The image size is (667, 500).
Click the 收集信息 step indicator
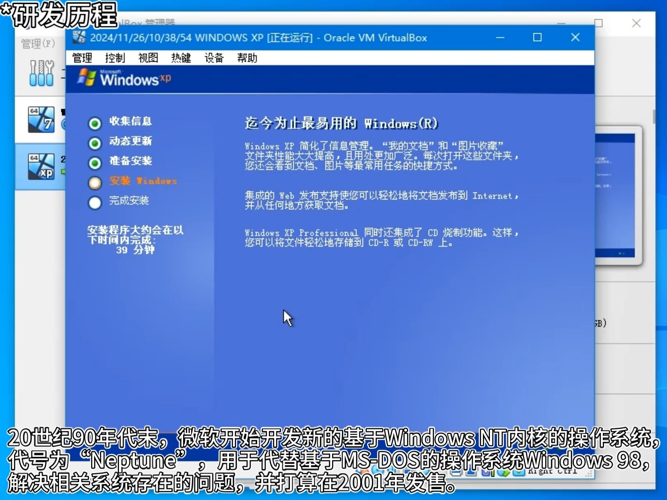(x=95, y=123)
